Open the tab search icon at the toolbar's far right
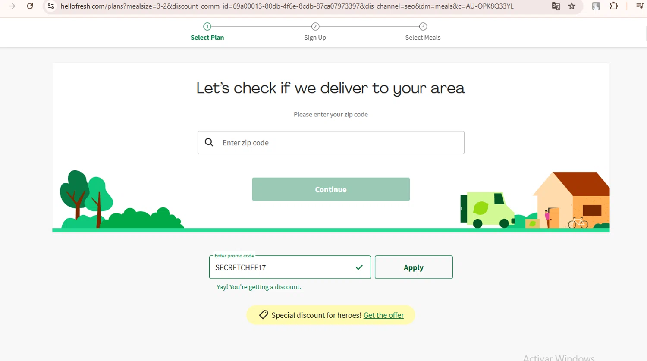Viewport: 647px width, 361px height. tap(640, 6)
